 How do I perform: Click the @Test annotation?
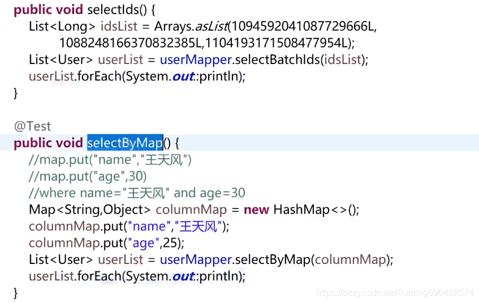pyautogui.click(x=33, y=126)
